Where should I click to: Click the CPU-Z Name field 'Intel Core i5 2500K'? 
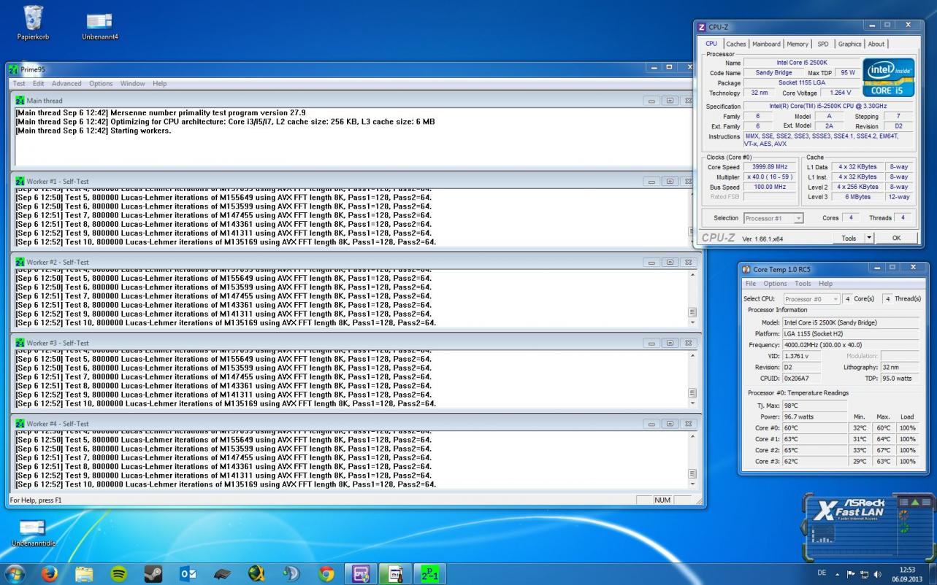click(801, 63)
